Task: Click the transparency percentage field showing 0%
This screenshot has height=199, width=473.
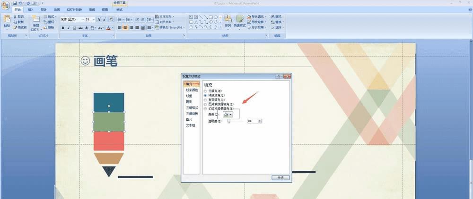Action: point(253,121)
